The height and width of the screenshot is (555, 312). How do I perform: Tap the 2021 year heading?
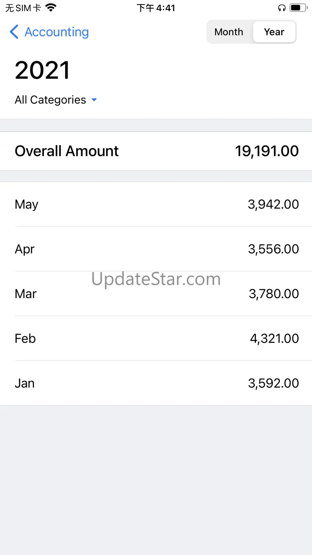tap(42, 70)
